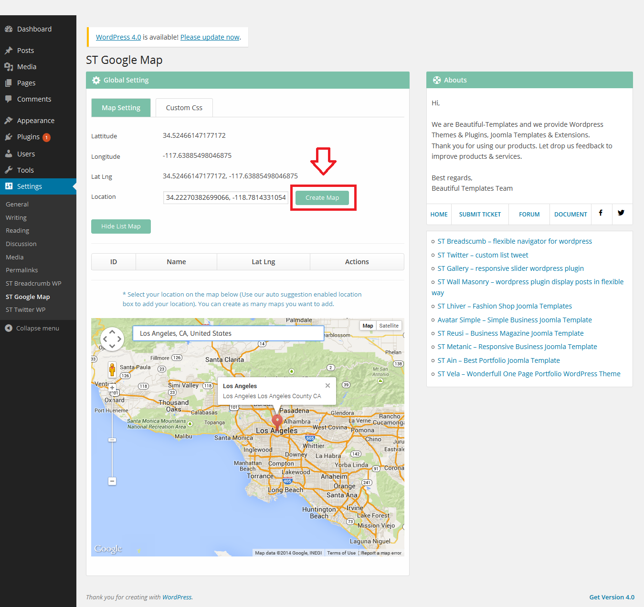The image size is (644, 607).
Task: Click the map Terms of Use link
Action: 341,553
